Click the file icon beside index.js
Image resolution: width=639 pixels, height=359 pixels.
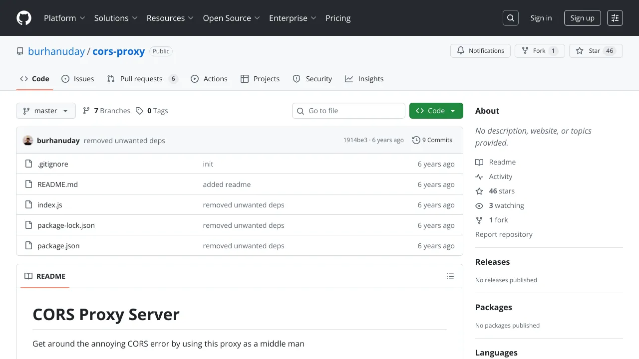pos(28,205)
